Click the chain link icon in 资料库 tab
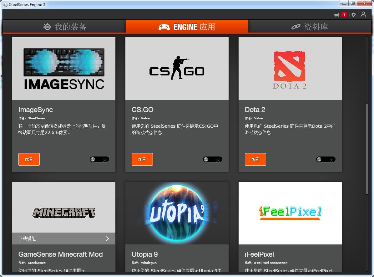374x277 pixels. pyautogui.click(x=296, y=27)
